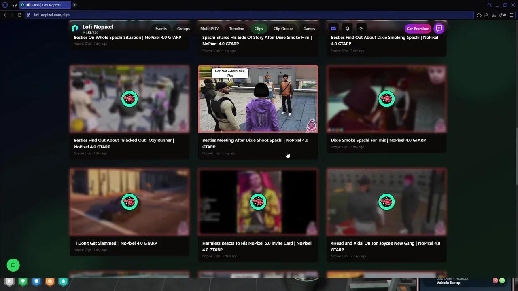Image resolution: width=518 pixels, height=291 pixels.
Task: Mute the Clips tab audio icon
Action: (x=28, y=5)
